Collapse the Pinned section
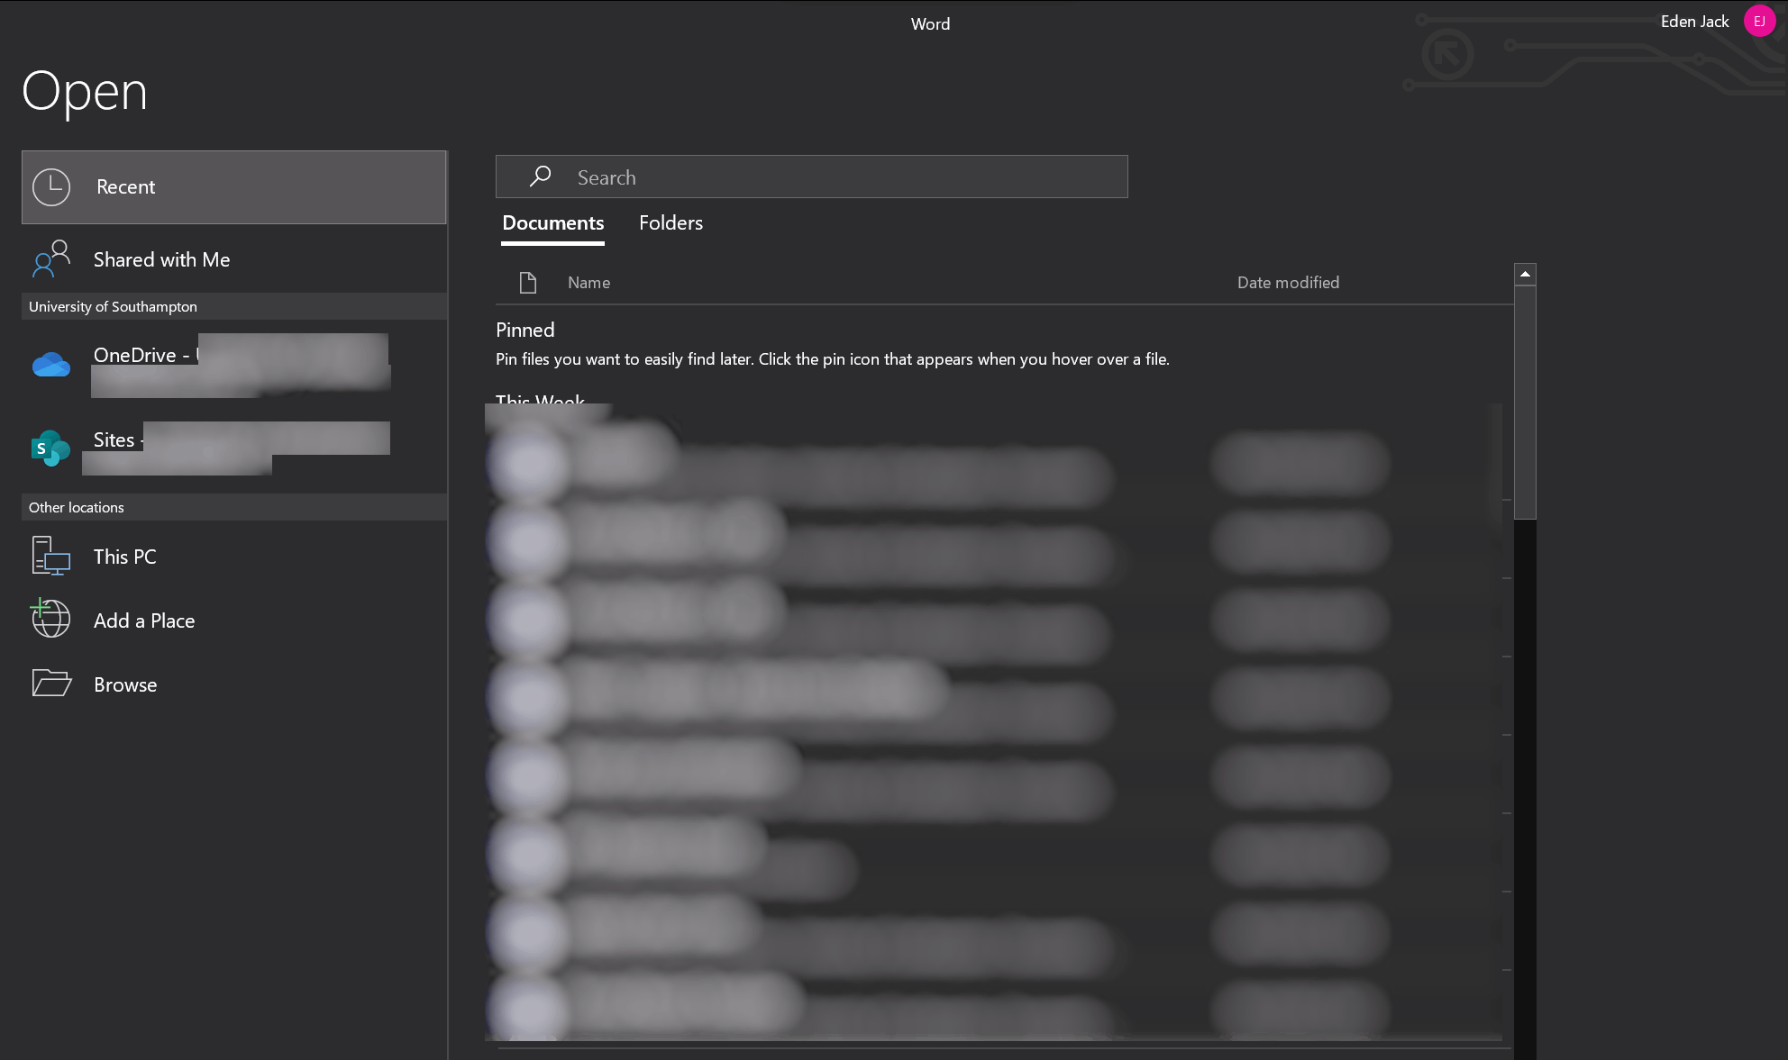The image size is (1788, 1060). [525, 330]
